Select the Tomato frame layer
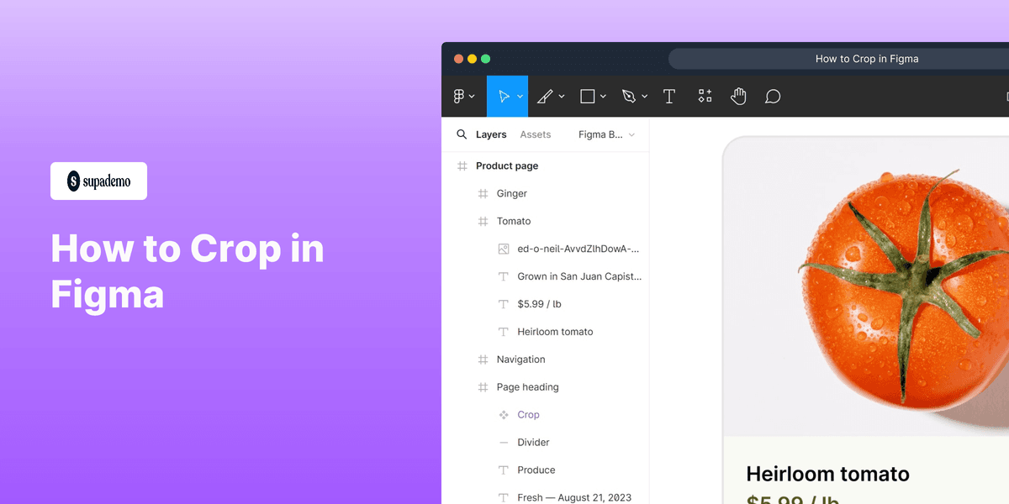Screen dimensions: 1009x504 (x=514, y=221)
